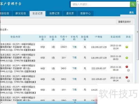Click the 客户管理平台 title logo
Image resolution: width=139 pixels, height=104 pixels.
(11, 4)
